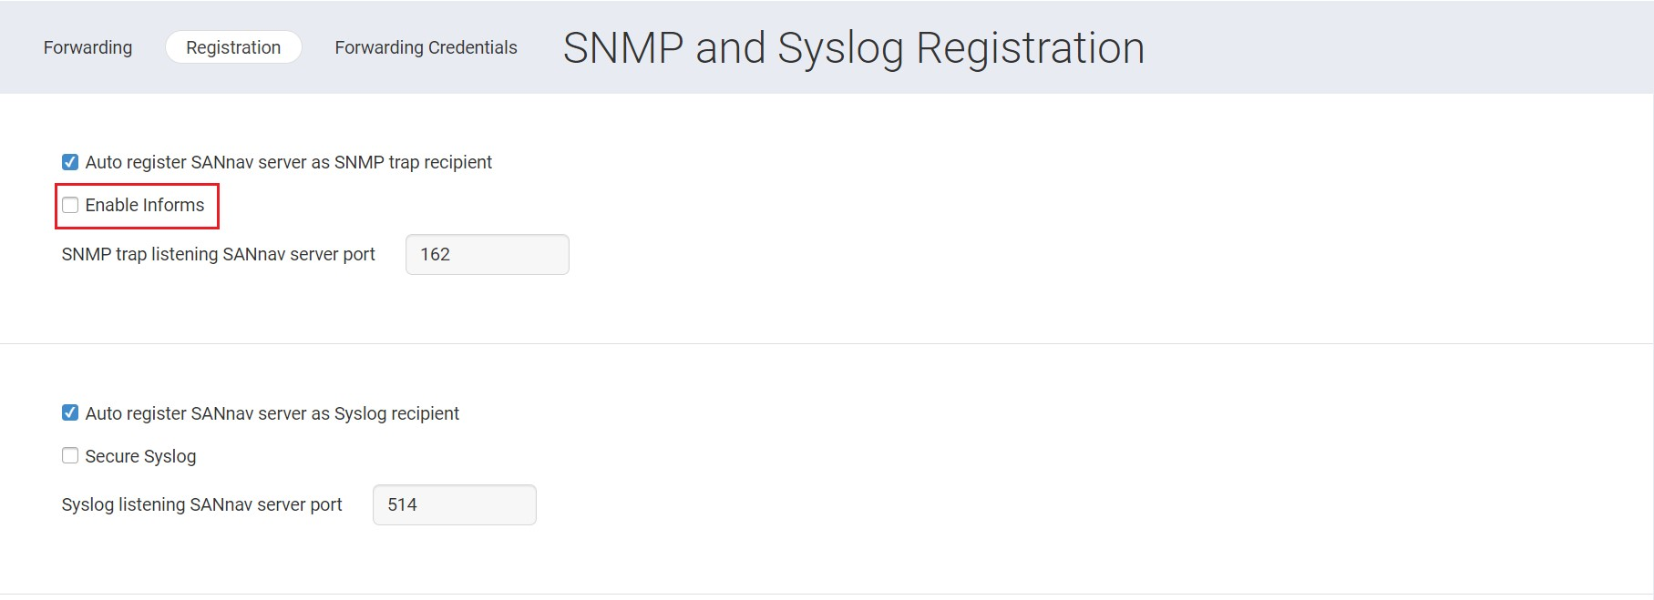Click the SNMP trap listening port field
This screenshot has height=600, width=1654.
pos(487,254)
